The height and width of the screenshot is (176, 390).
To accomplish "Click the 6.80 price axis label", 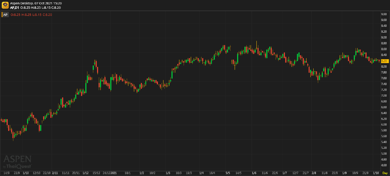I will [384, 102].
